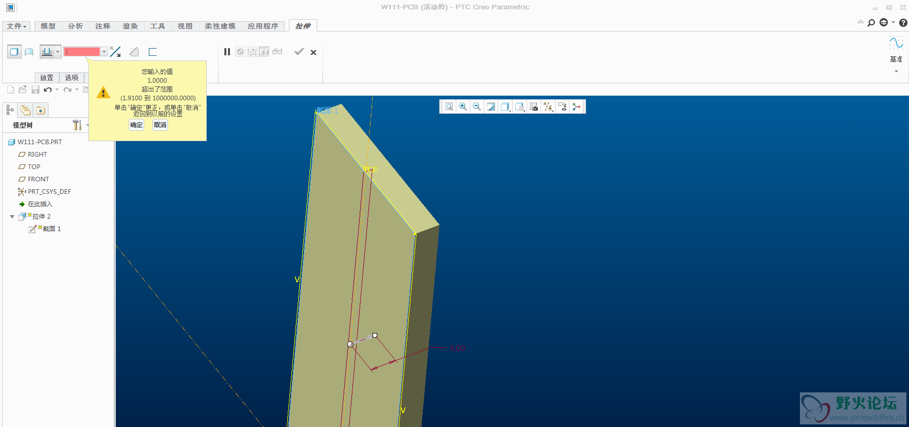This screenshot has height=427, width=909.
Task: Click the zoom in icon
Action: click(x=463, y=107)
